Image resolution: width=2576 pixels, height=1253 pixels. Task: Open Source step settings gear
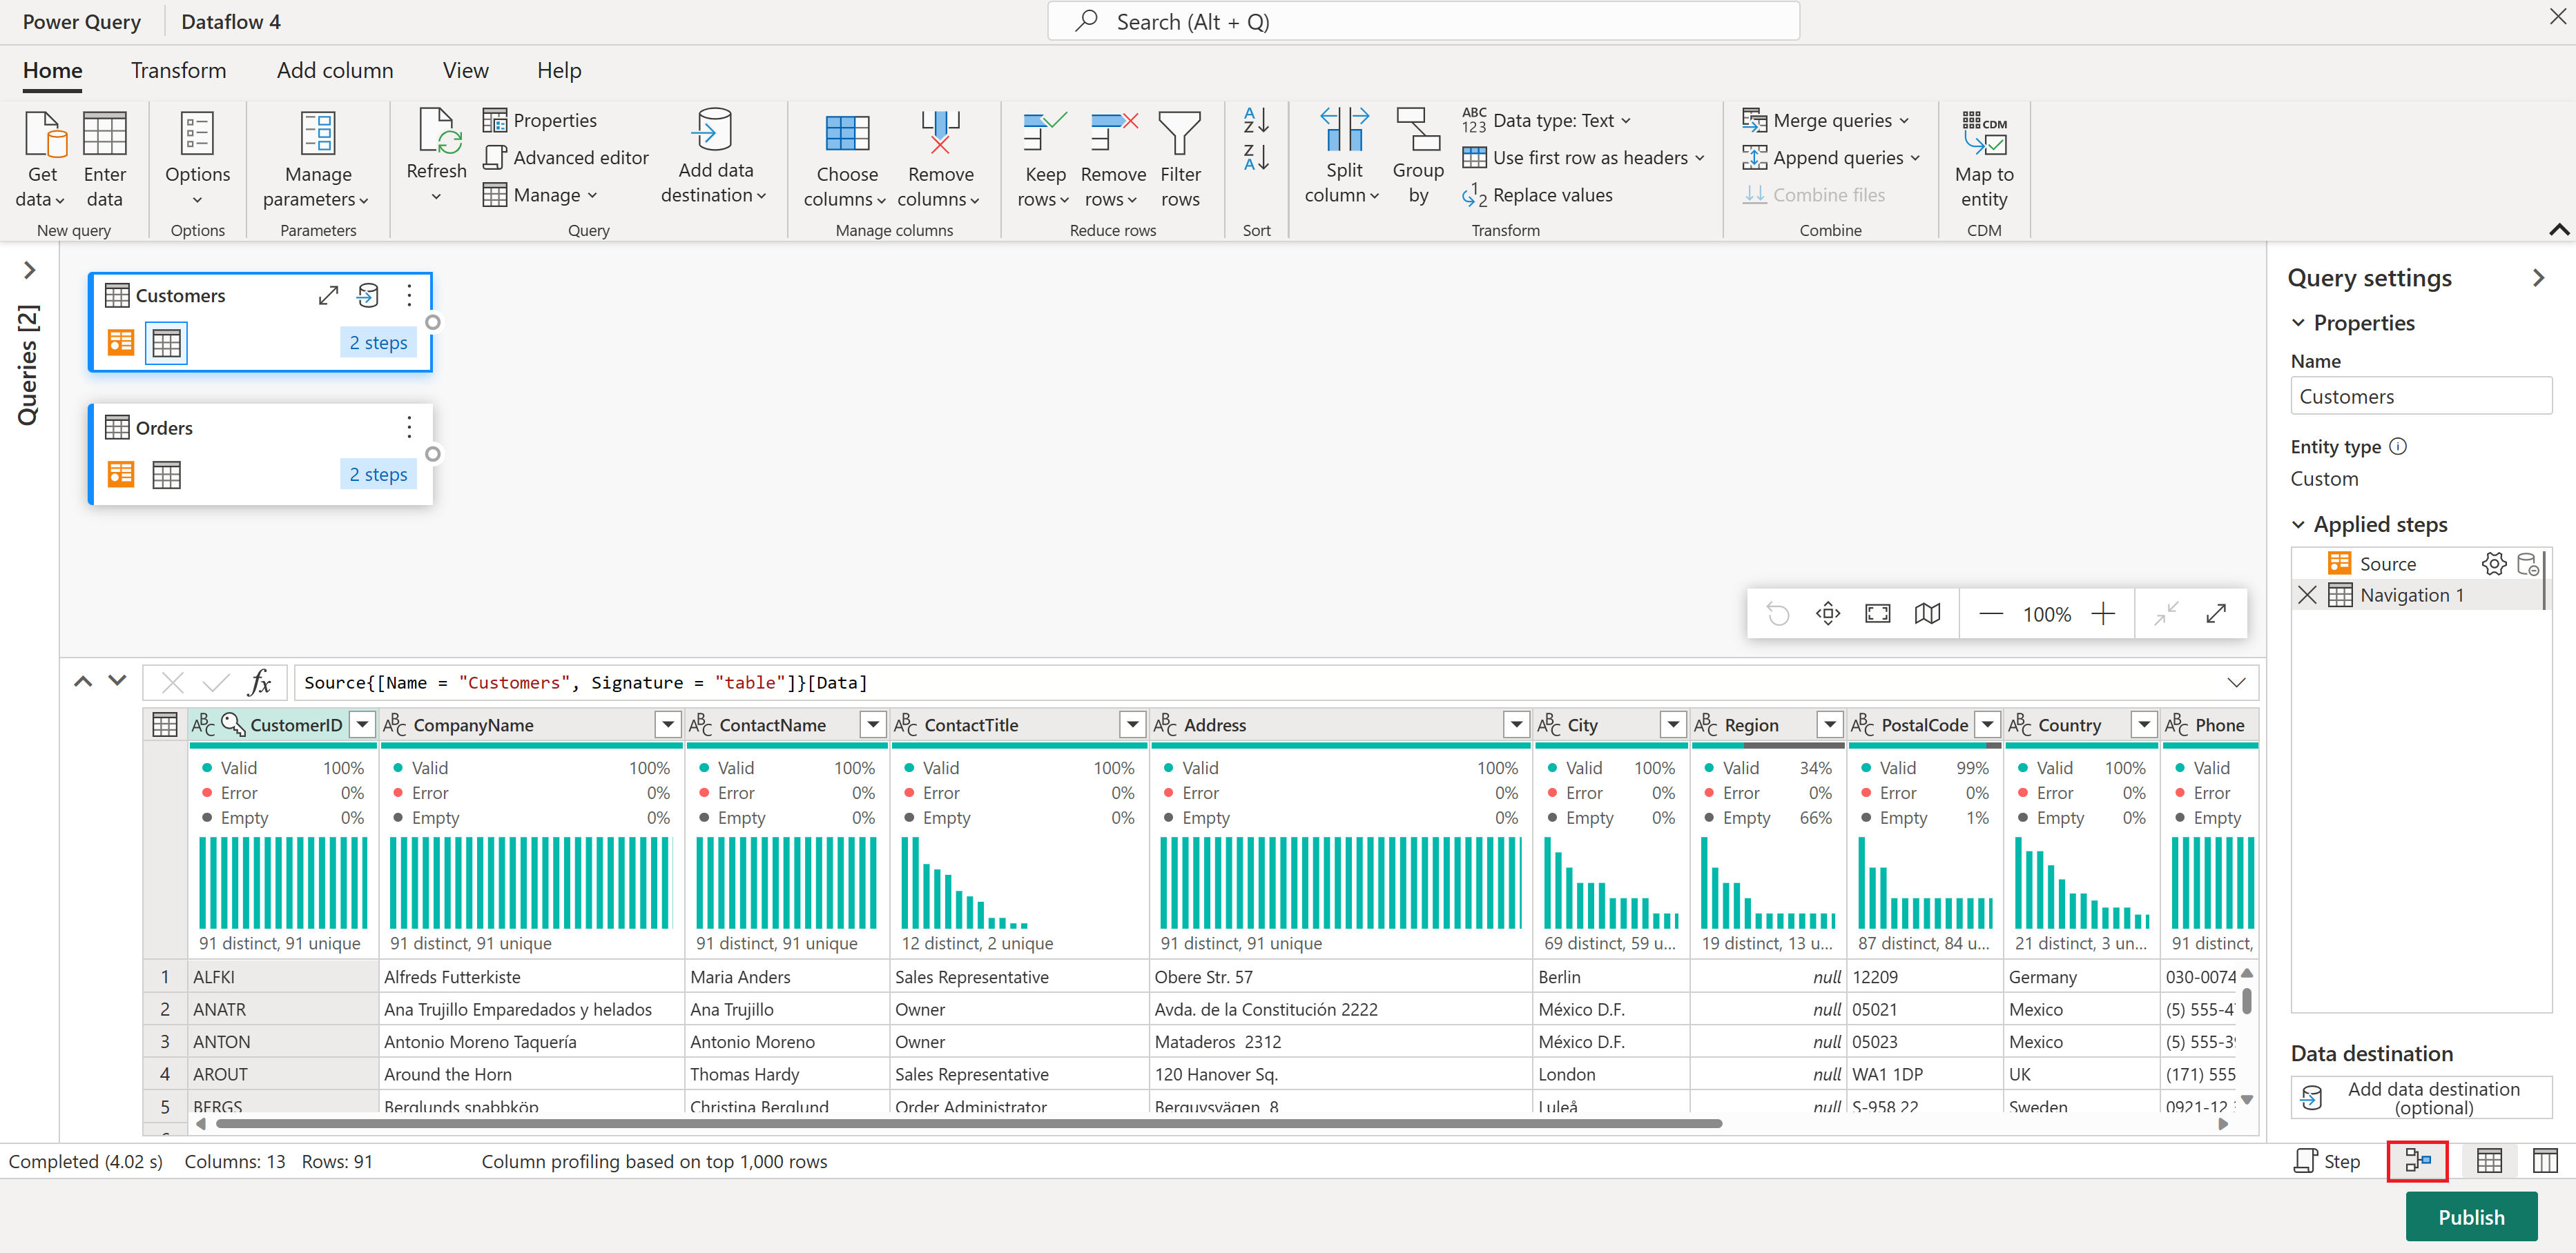coord(2494,564)
